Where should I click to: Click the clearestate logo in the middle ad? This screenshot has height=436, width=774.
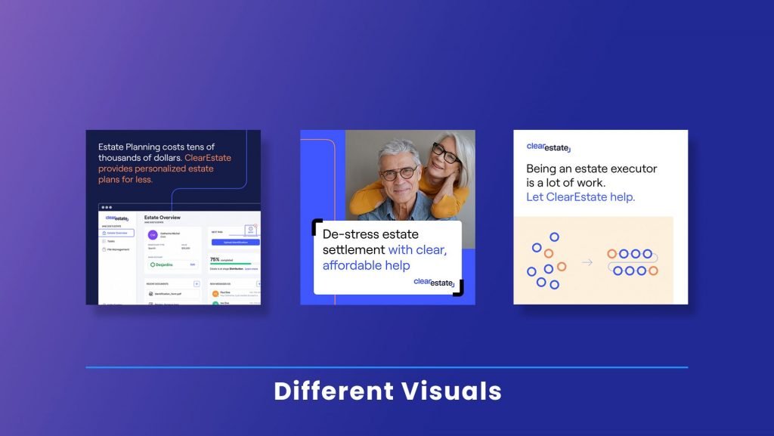434,282
